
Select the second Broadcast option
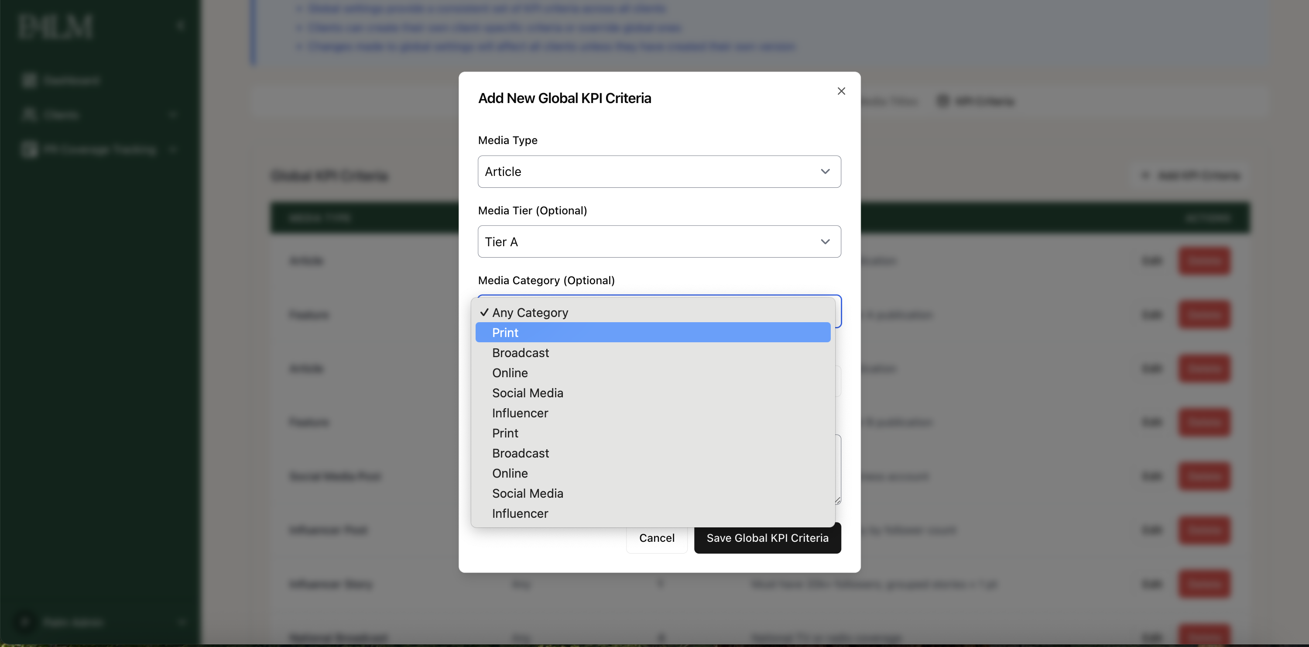click(653, 453)
